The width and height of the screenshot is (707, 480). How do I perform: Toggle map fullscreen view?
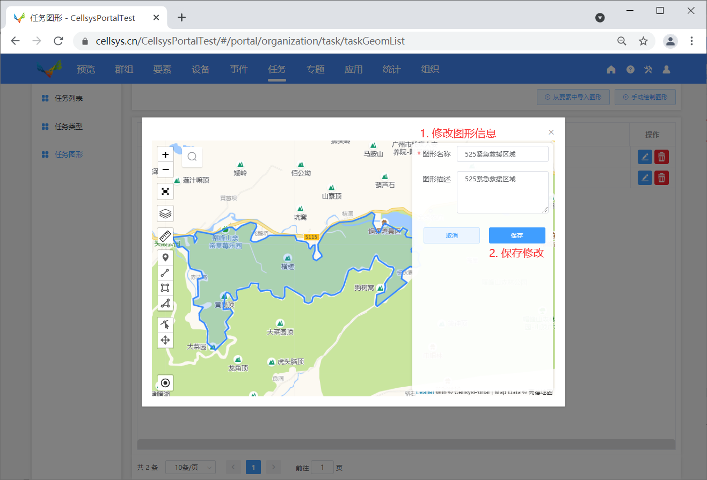(x=165, y=191)
